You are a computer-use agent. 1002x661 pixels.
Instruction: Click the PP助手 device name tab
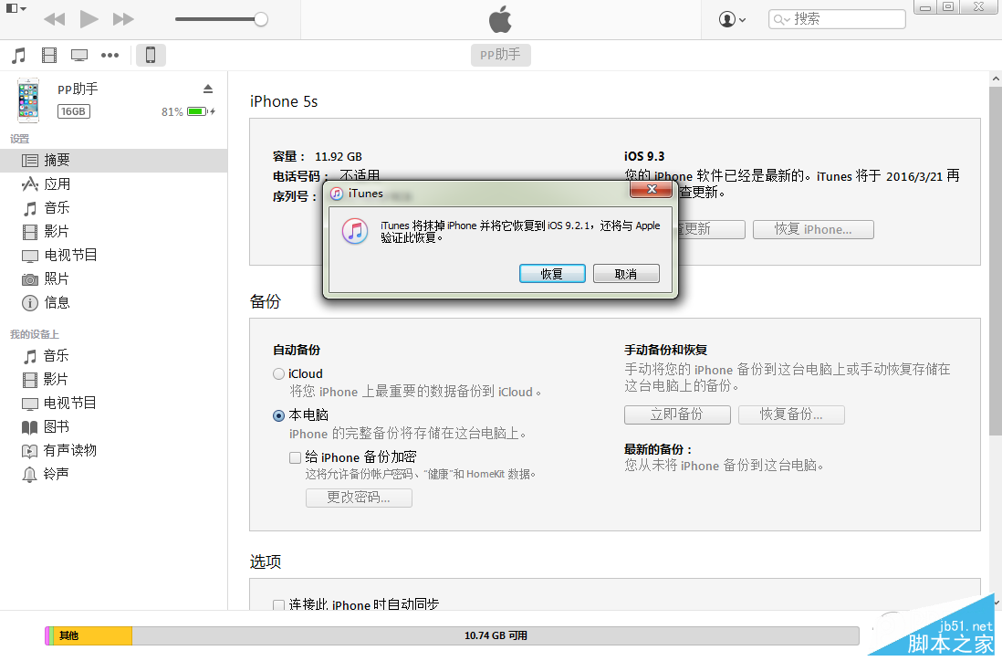[x=500, y=55]
